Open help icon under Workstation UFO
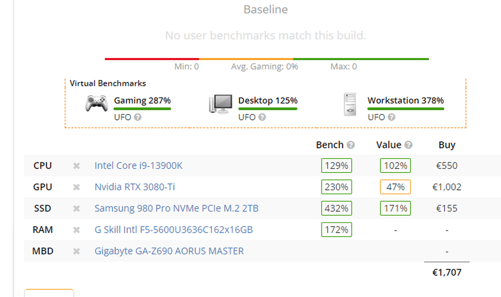This screenshot has width=501, height=297. pyautogui.click(x=391, y=117)
